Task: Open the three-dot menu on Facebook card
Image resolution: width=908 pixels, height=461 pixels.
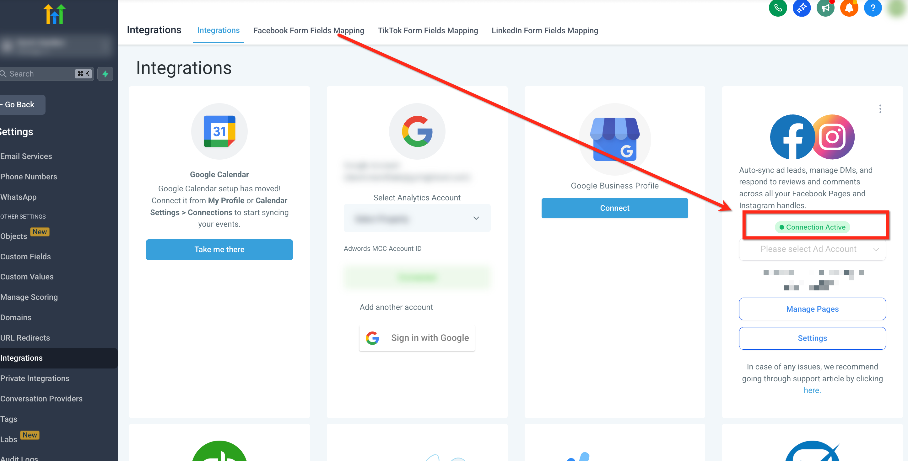Action: 880,109
